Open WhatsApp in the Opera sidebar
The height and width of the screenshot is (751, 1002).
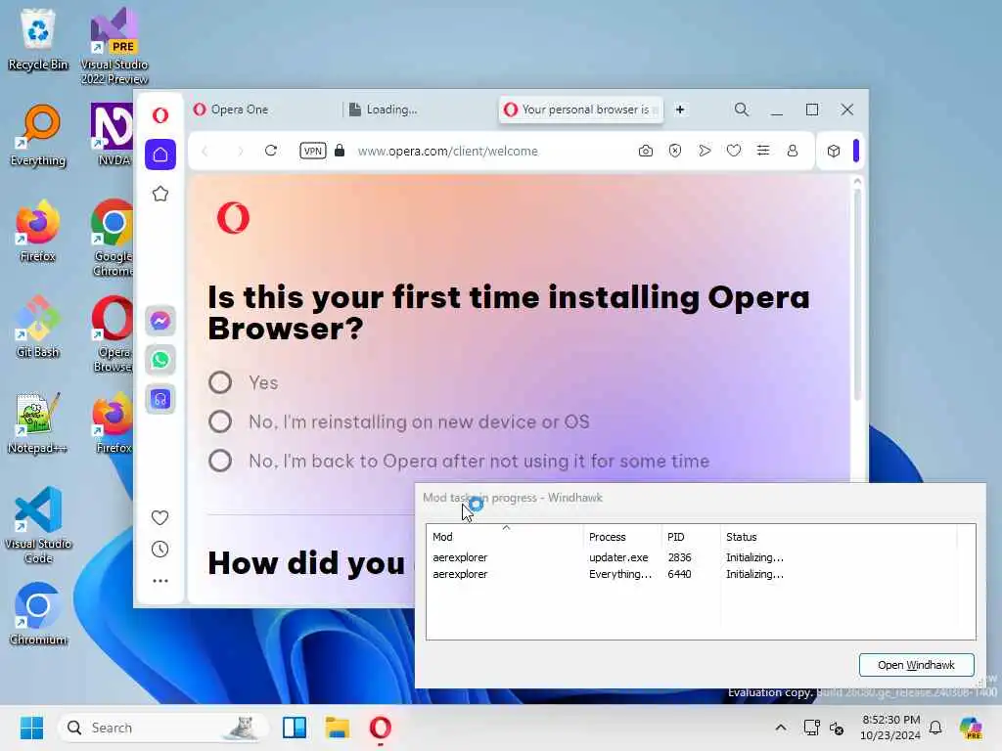click(160, 360)
